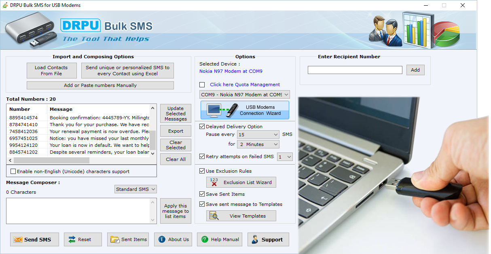Viewport: 491px width, 254px height.
Task: Click message composer scroll down arrow
Action: click(153, 220)
